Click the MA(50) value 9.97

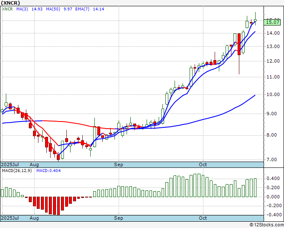(x=68, y=9)
